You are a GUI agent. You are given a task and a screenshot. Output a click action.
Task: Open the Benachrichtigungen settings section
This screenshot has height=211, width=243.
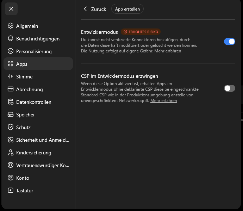[38, 39]
